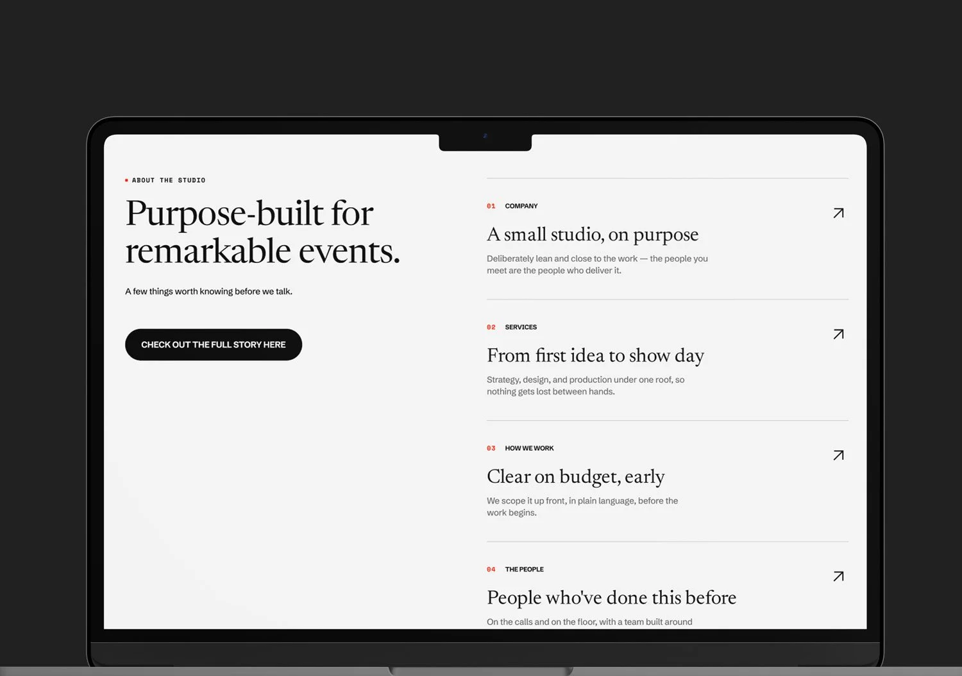Click the red '04' number
962x676 pixels.
click(491, 570)
